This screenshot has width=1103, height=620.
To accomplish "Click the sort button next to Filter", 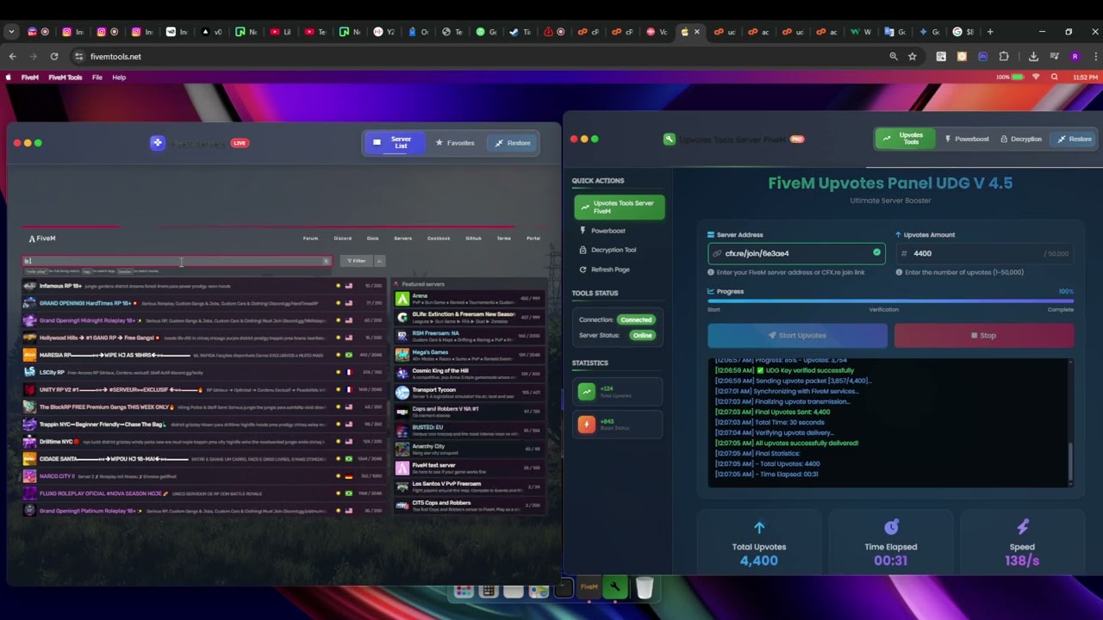I will [x=379, y=261].
